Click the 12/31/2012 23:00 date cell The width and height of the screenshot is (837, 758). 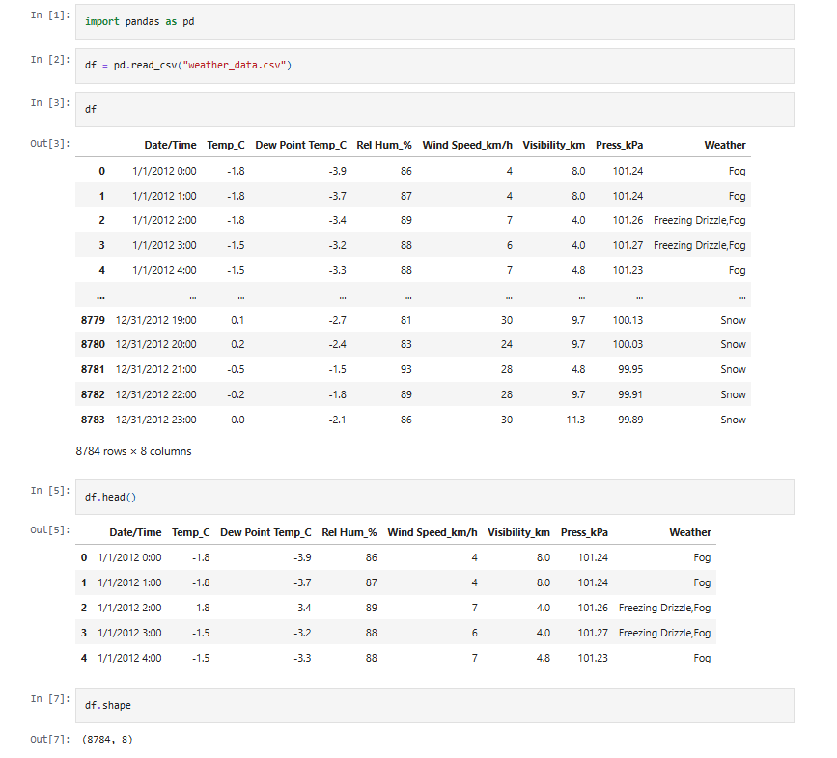[x=155, y=420]
